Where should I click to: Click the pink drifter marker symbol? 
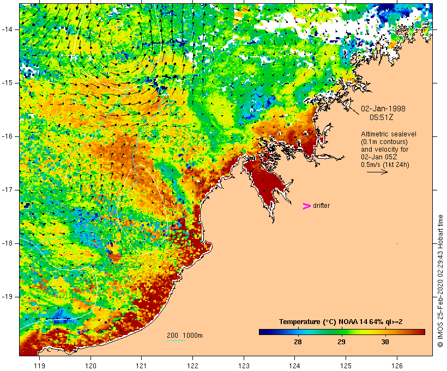point(306,206)
